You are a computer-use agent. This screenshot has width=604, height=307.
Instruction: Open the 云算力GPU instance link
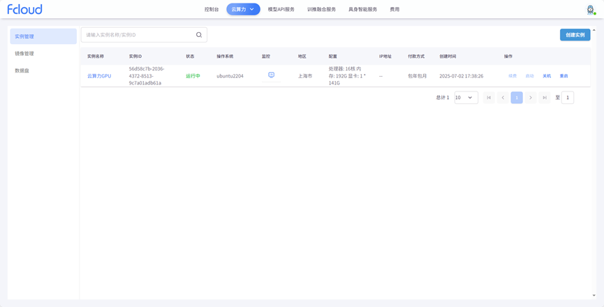point(99,76)
